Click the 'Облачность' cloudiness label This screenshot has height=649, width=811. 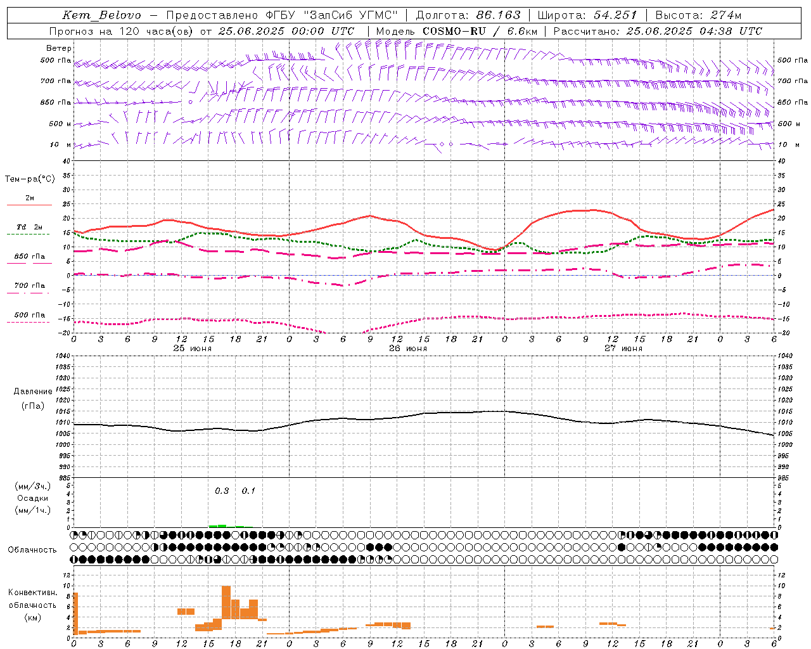point(32,549)
